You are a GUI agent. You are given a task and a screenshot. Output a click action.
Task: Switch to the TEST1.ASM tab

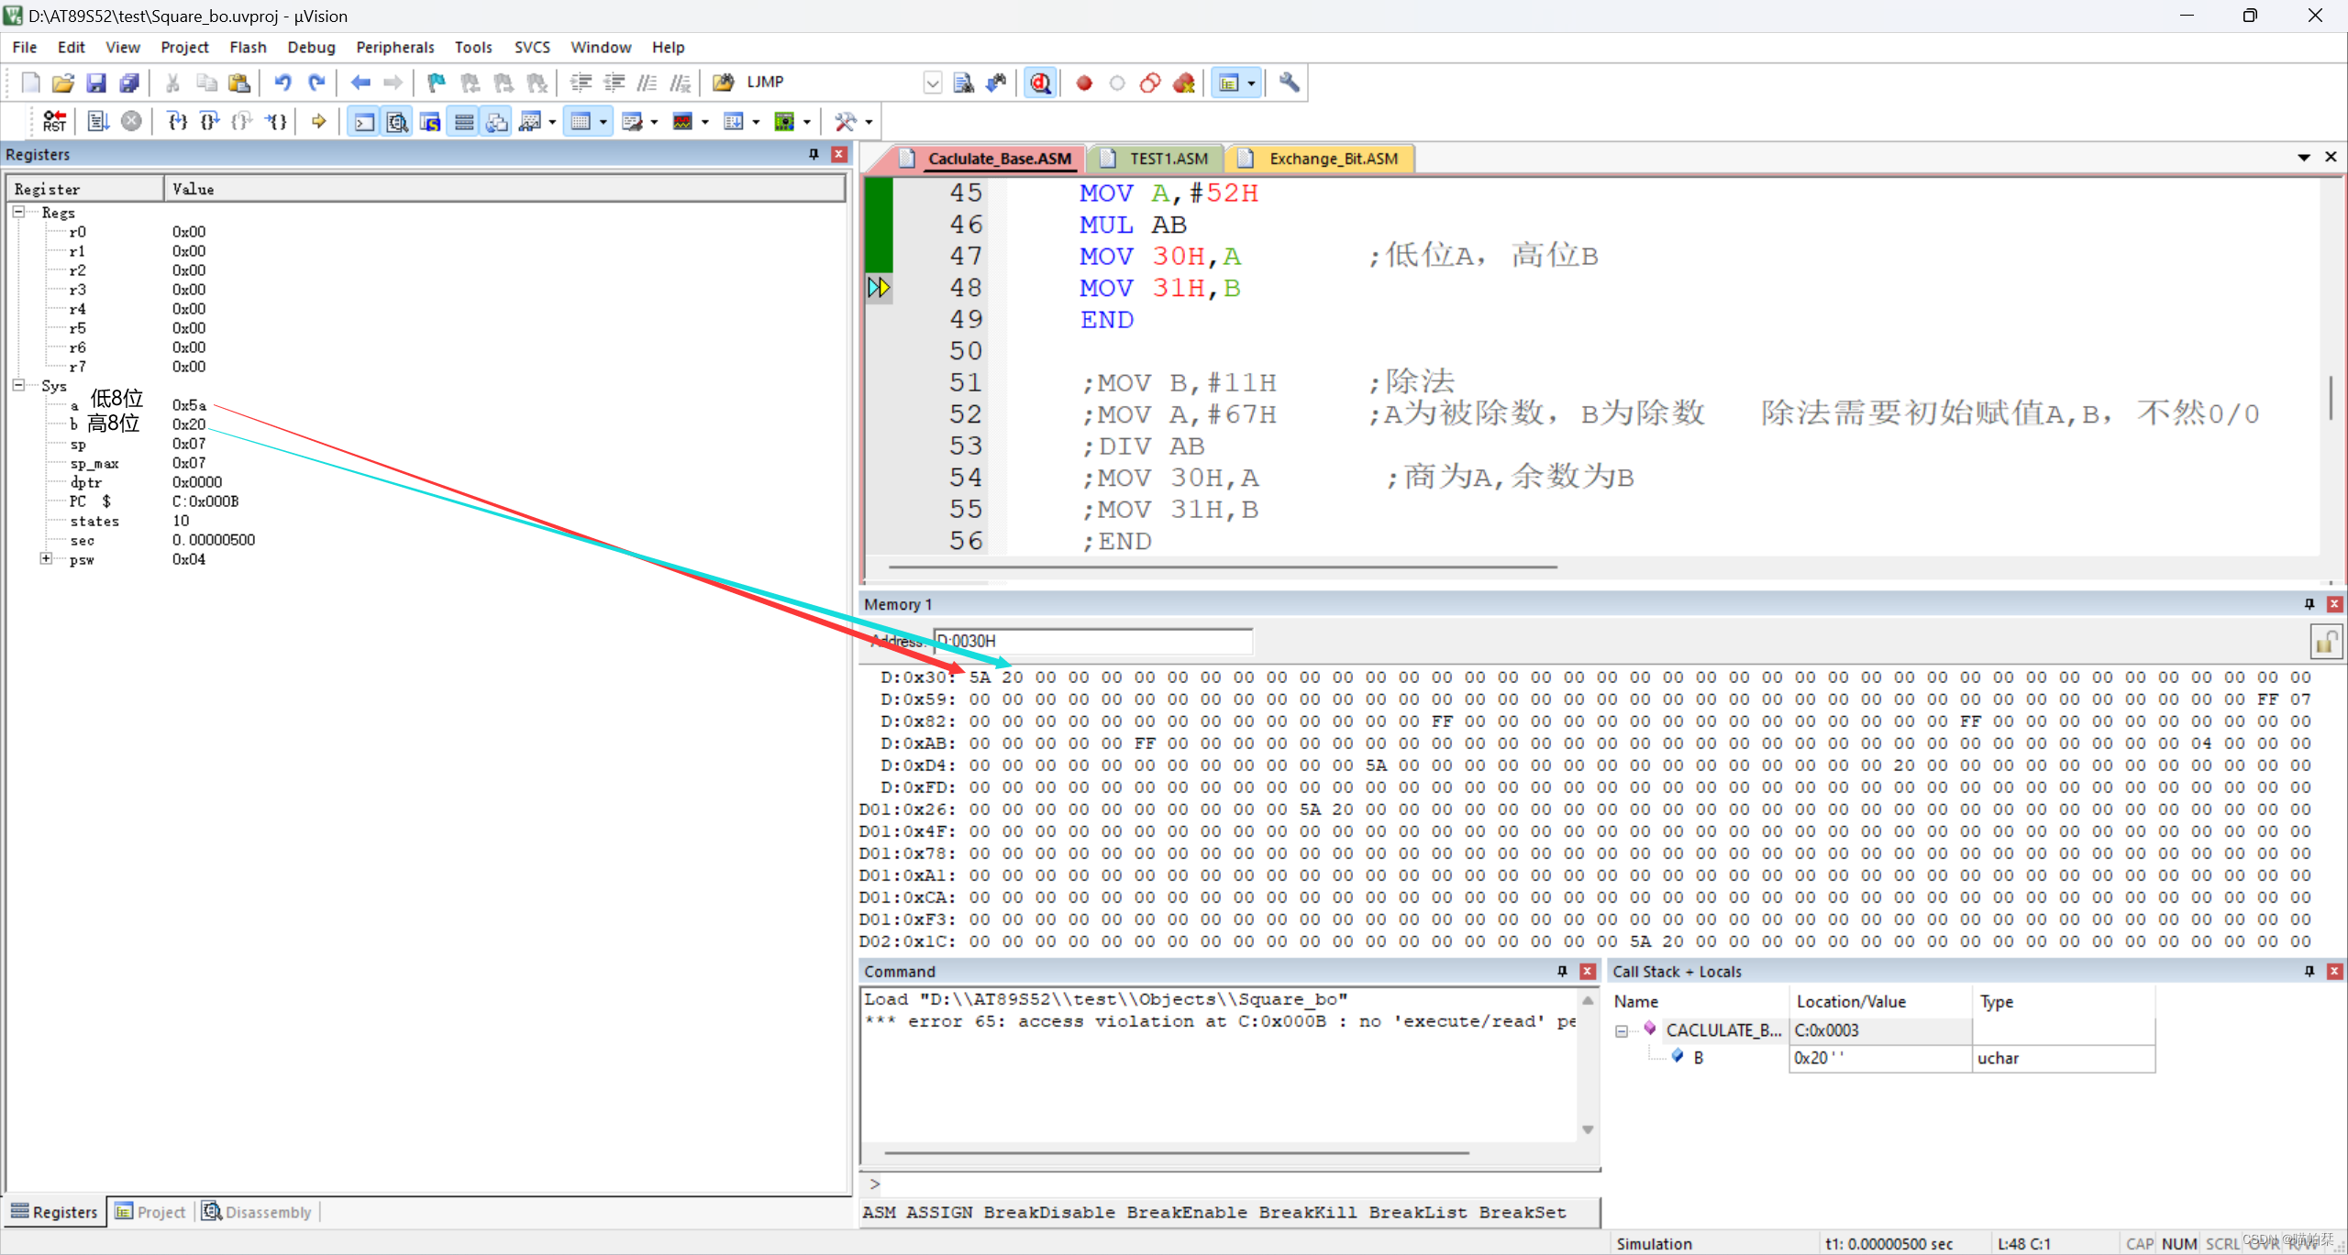pyautogui.click(x=1167, y=159)
